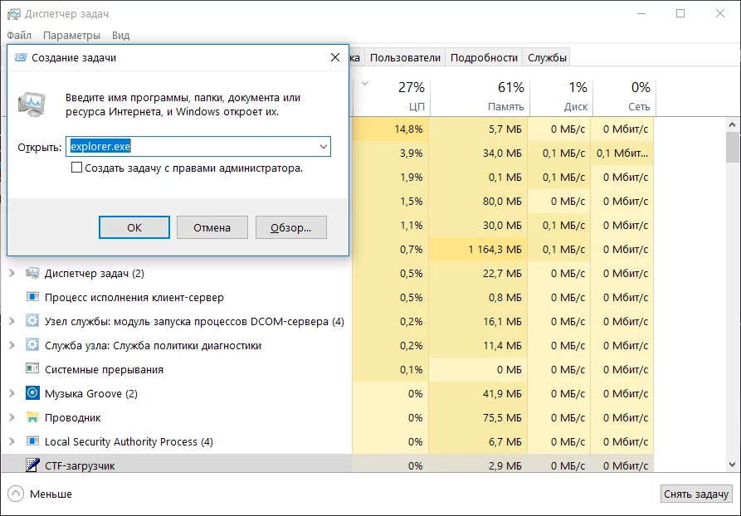The width and height of the screenshot is (741, 516).
Task: Click the Run dialog computer monitor icon
Action: tap(32, 105)
